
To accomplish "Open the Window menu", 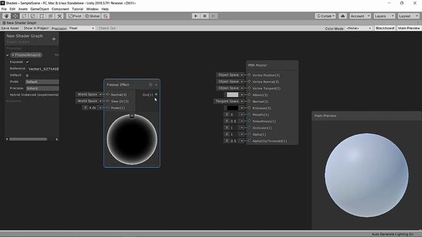I will 92,9.
